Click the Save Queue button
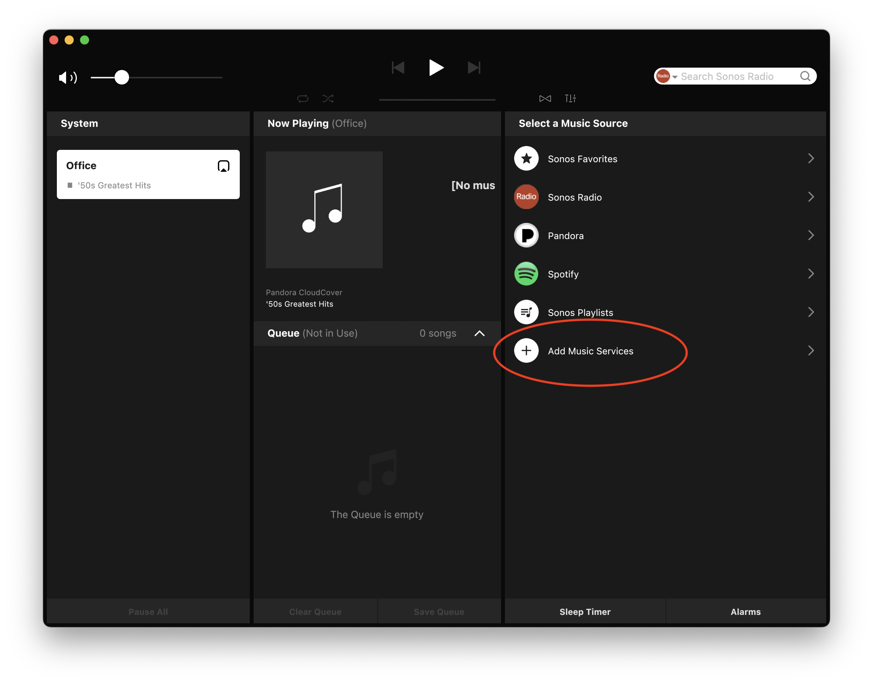 tap(439, 612)
